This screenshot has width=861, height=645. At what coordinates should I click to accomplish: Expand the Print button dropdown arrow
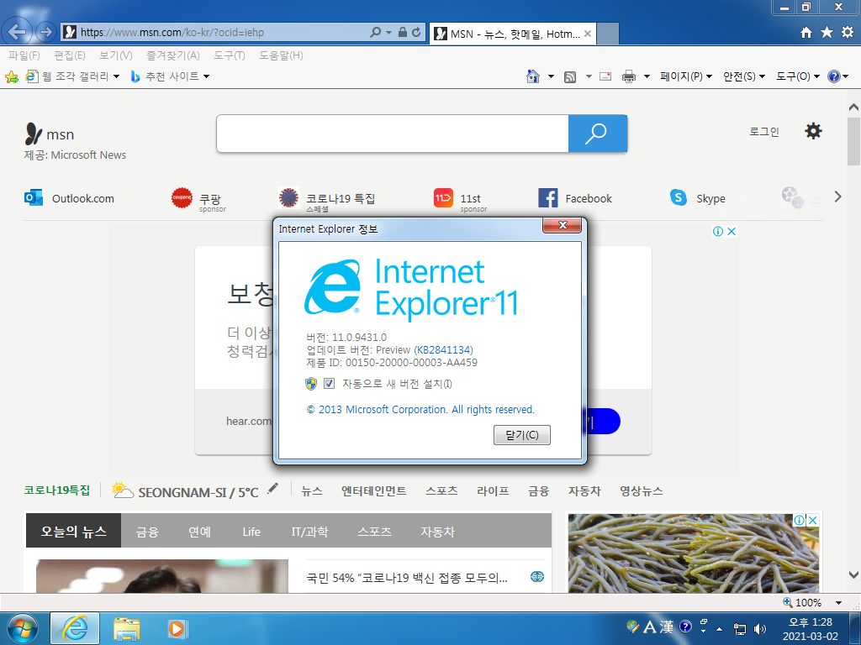tap(647, 76)
